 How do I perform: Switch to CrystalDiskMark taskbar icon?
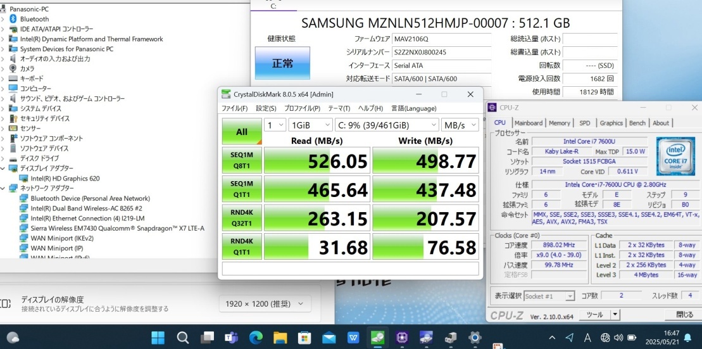tap(377, 338)
